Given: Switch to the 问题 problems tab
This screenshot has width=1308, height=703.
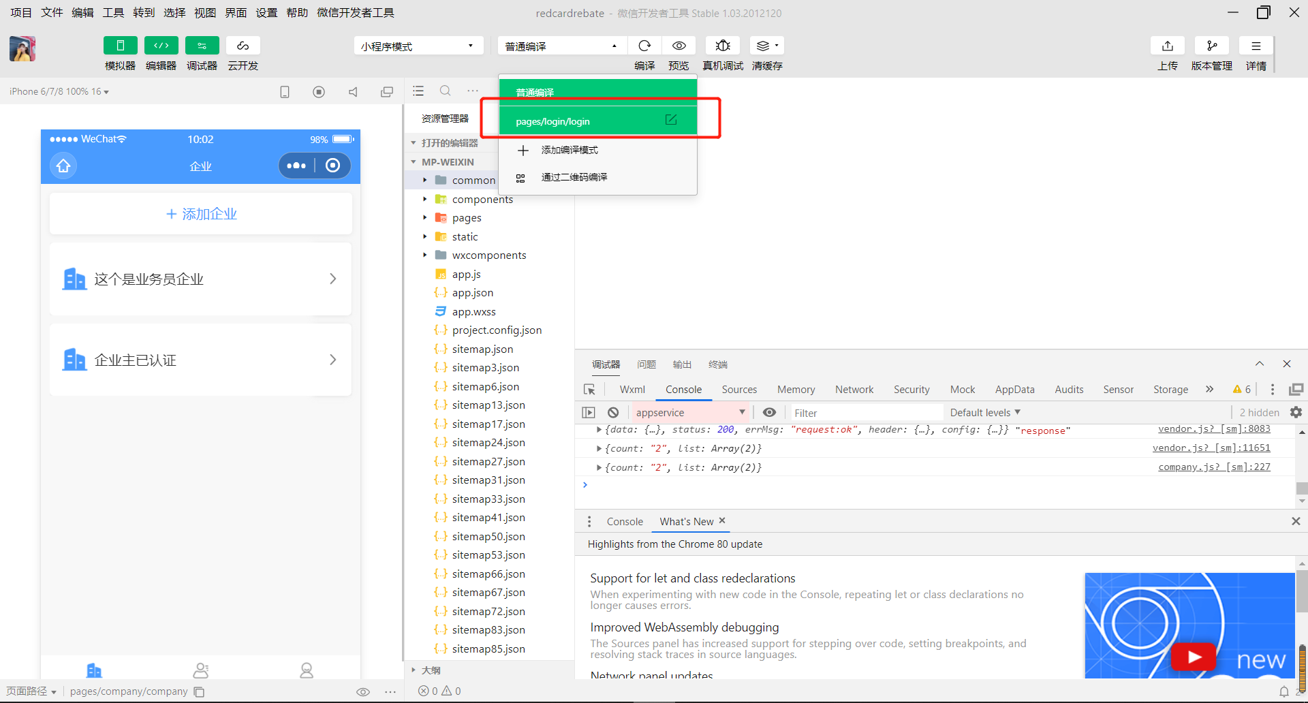Looking at the screenshot, I should tap(646, 364).
